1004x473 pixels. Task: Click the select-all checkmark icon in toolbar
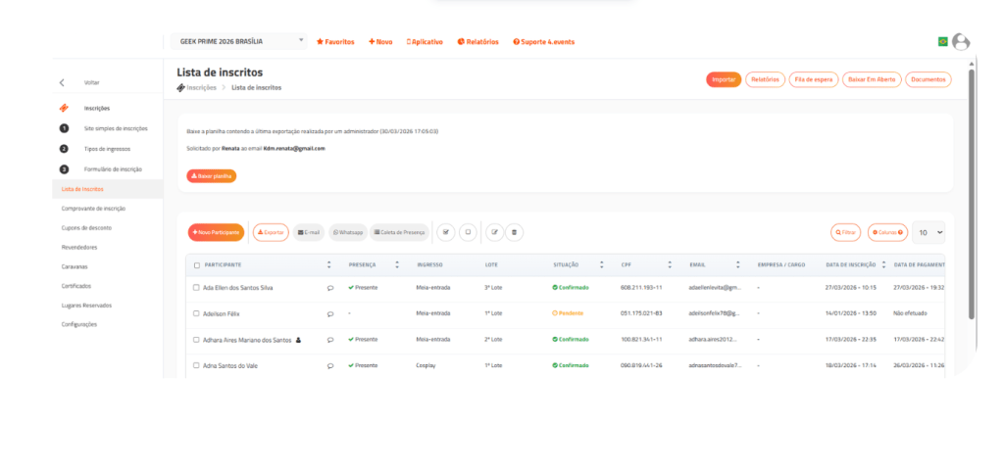445,232
